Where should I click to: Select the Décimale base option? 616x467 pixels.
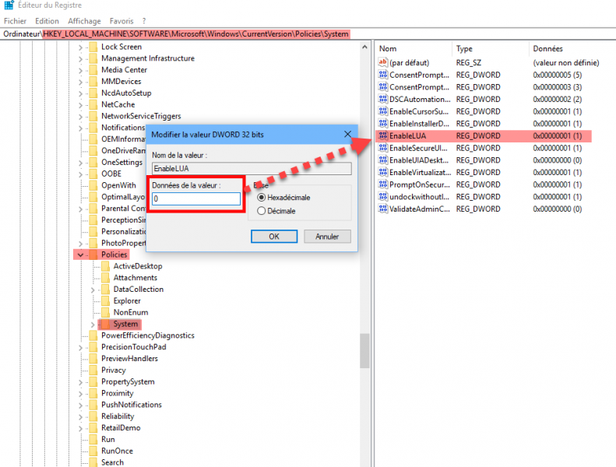262,211
